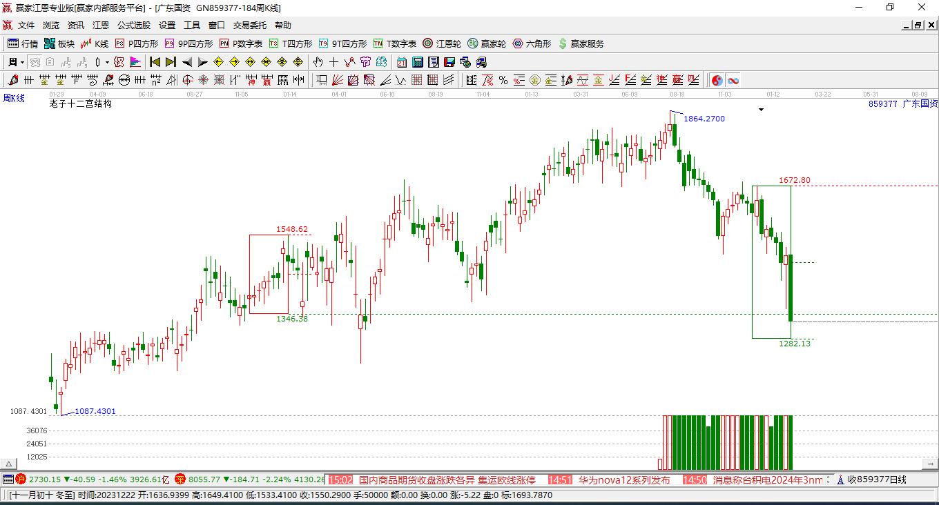The width and height of the screenshot is (939, 505).
Task: Open the 9P四方形 tool
Action: [188, 43]
